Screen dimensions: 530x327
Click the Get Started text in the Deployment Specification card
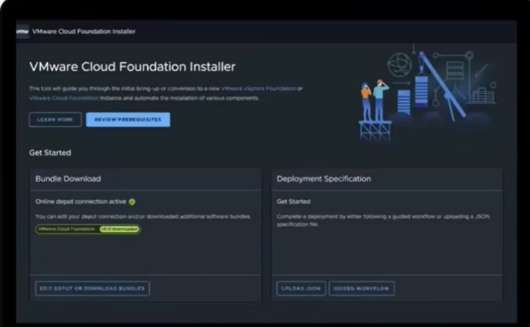(294, 202)
